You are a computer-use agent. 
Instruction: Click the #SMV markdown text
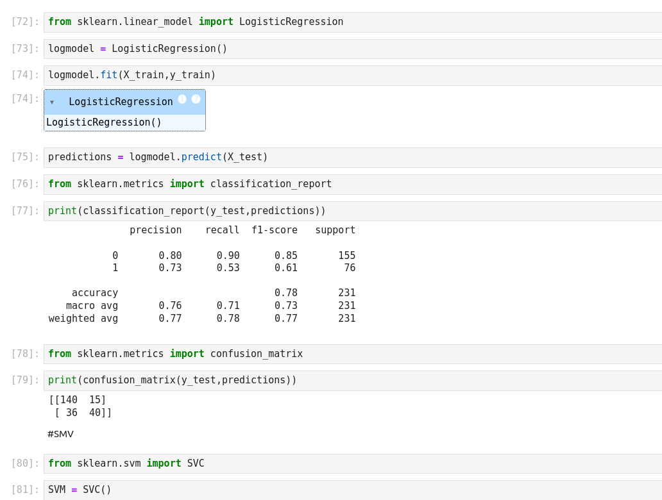61,434
